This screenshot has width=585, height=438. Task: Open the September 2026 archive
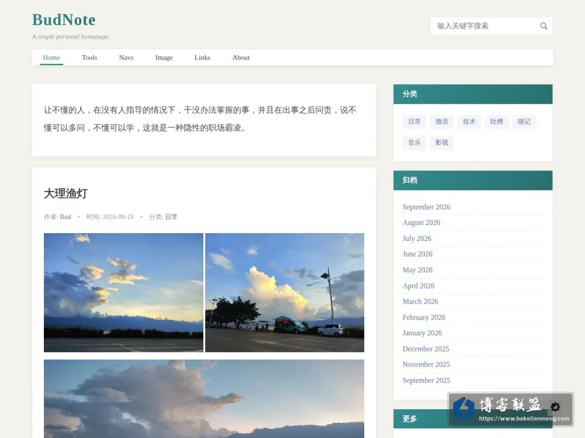click(427, 207)
